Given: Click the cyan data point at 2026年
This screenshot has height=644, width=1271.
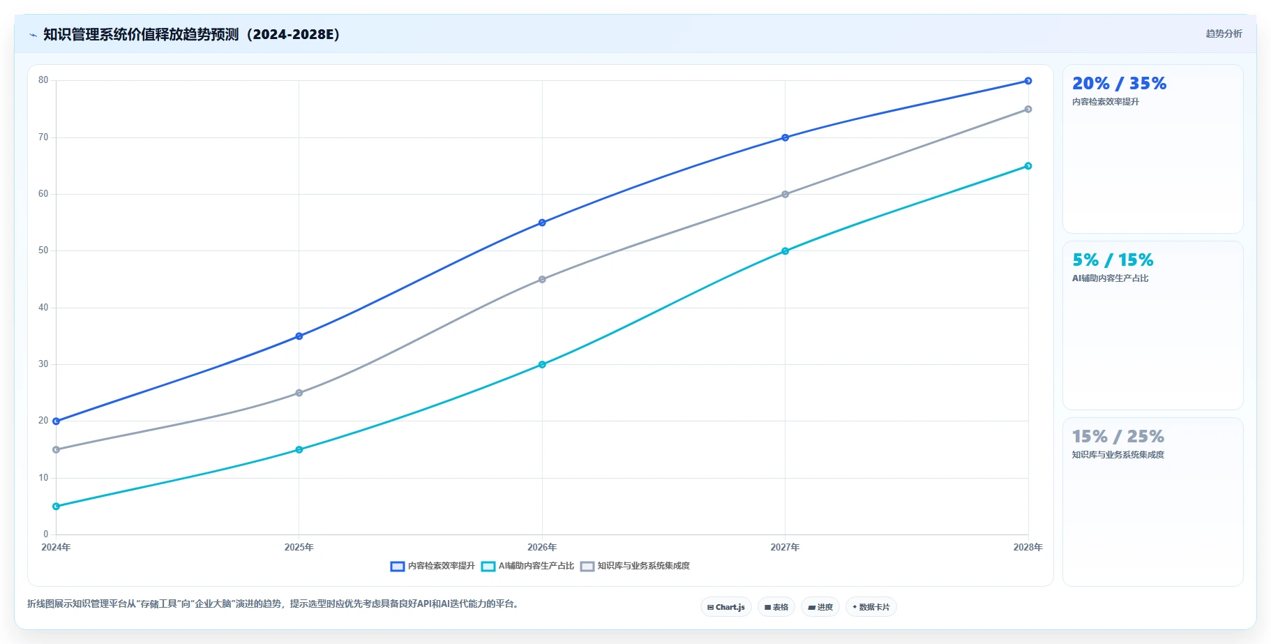Looking at the screenshot, I should pyautogui.click(x=542, y=364).
